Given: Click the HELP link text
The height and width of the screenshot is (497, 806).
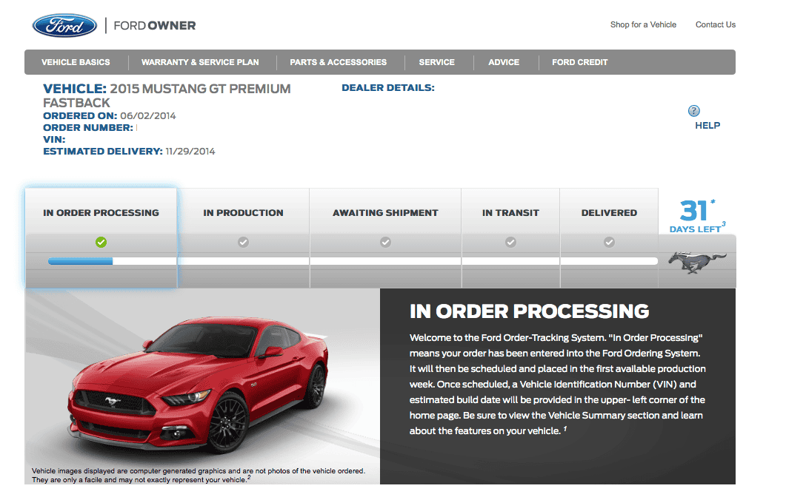Looking at the screenshot, I should tap(707, 125).
